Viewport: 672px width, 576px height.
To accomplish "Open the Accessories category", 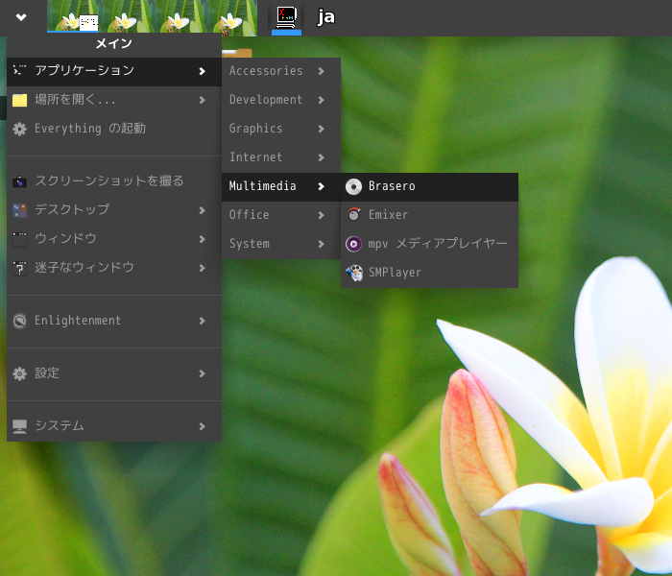I will click(281, 72).
